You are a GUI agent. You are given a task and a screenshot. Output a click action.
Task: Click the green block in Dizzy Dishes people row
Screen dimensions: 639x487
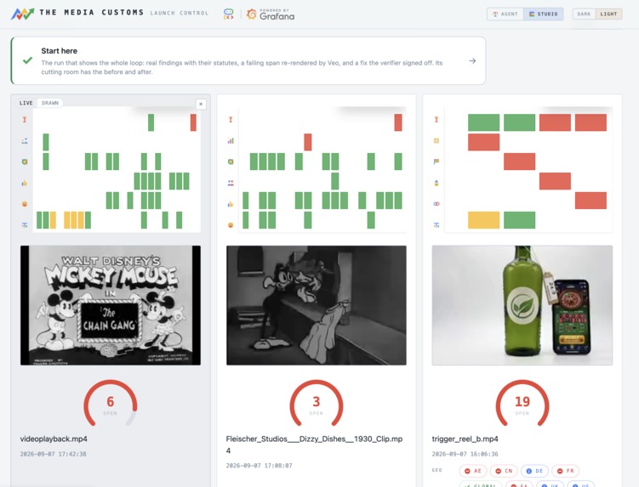335,181
